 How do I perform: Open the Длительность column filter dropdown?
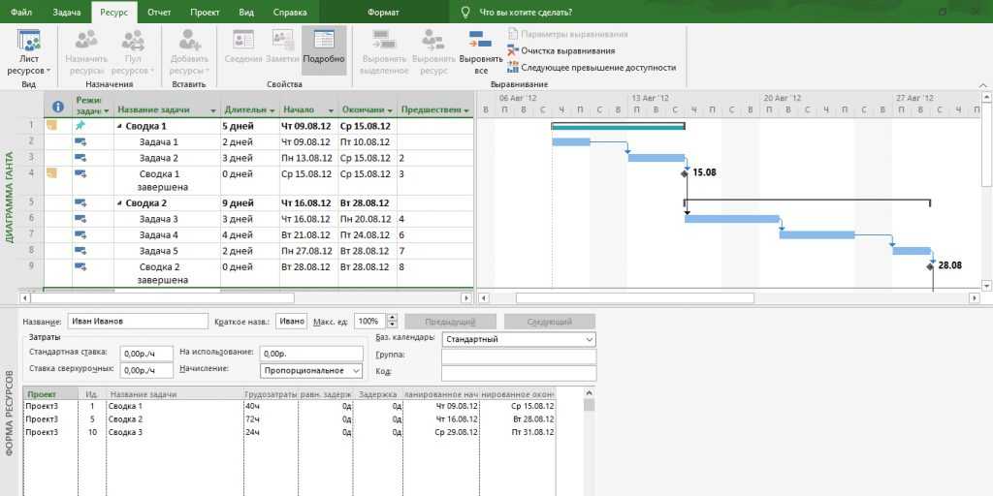pos(272,110)
